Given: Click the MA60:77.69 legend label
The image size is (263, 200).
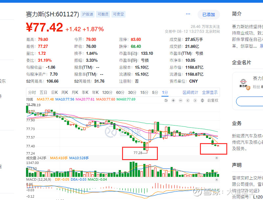Looking at the screenshot, I should (126, 99).
